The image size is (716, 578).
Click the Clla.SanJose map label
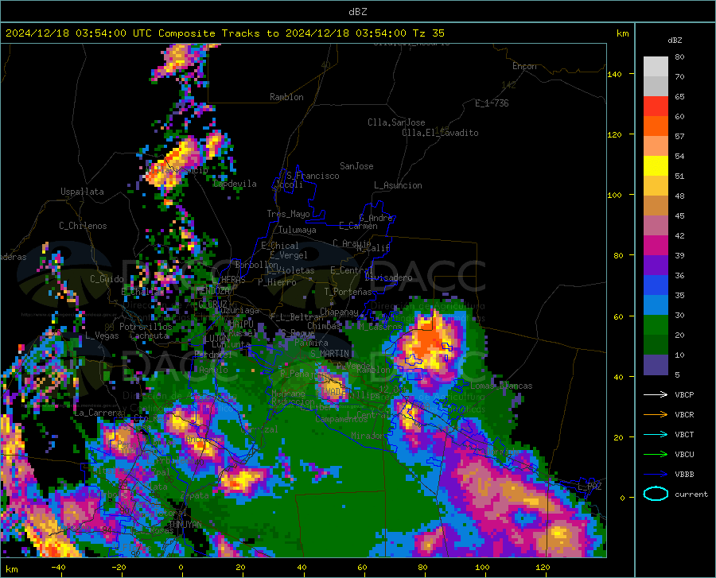click(396, 122)
